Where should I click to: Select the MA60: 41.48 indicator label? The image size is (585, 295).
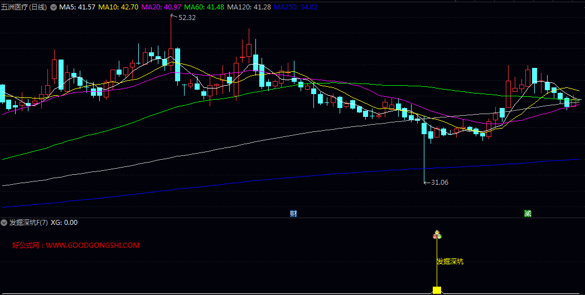205,7
